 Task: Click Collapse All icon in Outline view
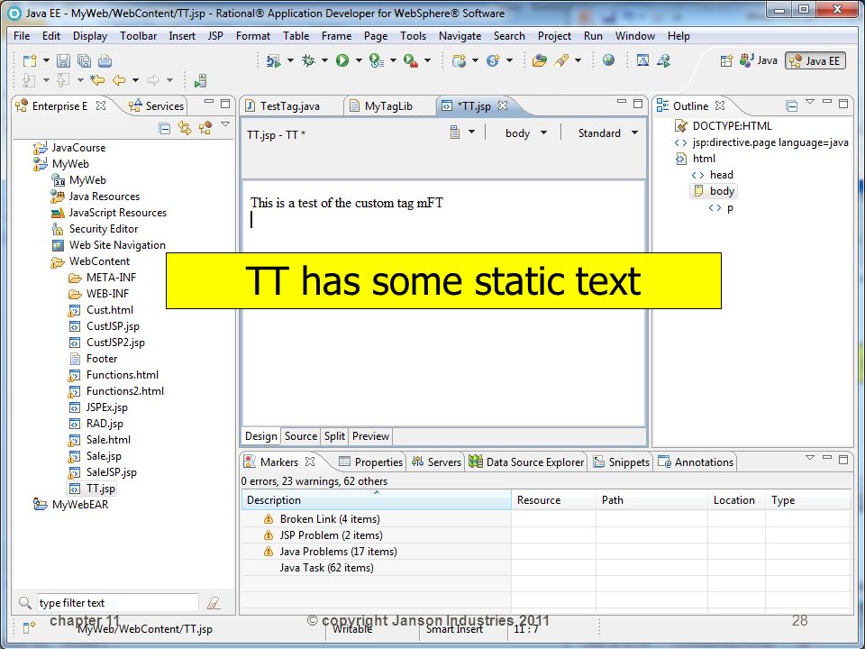point(792,106)
